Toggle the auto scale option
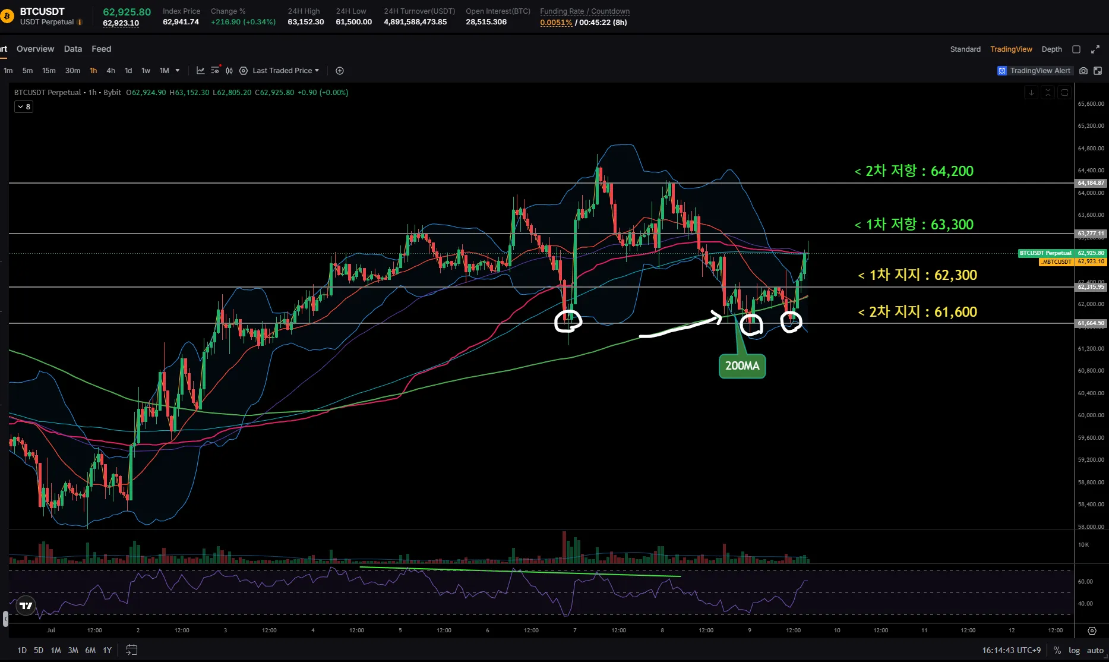 (x=1095, y=650)
